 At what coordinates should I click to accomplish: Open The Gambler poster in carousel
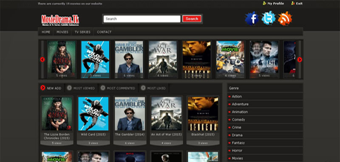tap(129, 59)
